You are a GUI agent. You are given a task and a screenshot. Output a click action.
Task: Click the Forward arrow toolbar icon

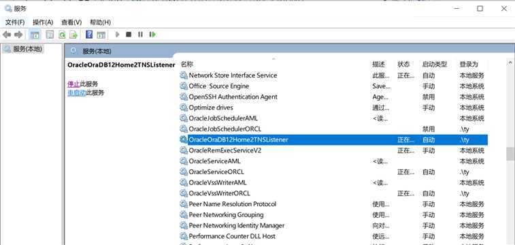click(18, 35)
